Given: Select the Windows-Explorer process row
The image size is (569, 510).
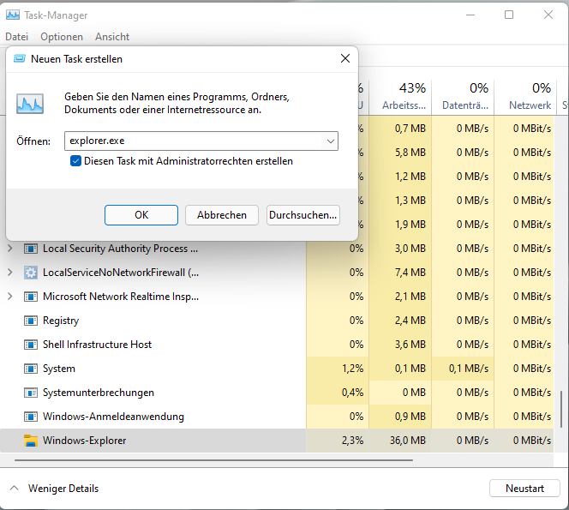Looking at the screenshot, I should click(277, 441).
